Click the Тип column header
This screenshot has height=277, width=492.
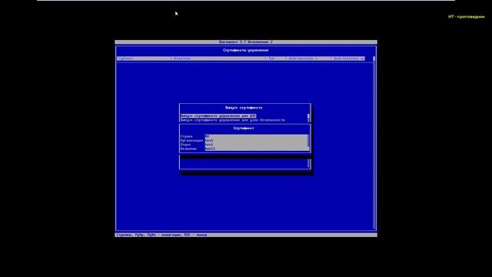click(x=271, y=58)
